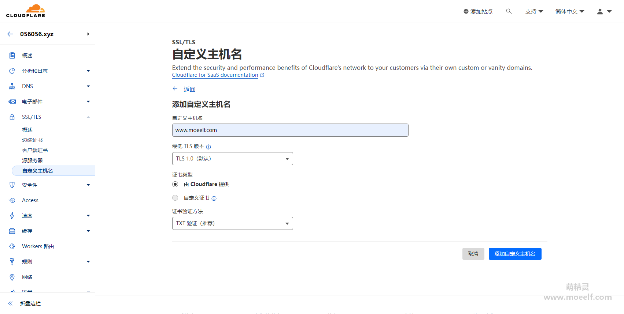Click the blue 添加自定义主机名 button

coord(515,254)
